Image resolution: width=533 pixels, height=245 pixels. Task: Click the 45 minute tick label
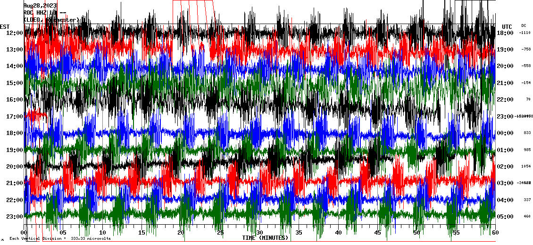[377, 232]
